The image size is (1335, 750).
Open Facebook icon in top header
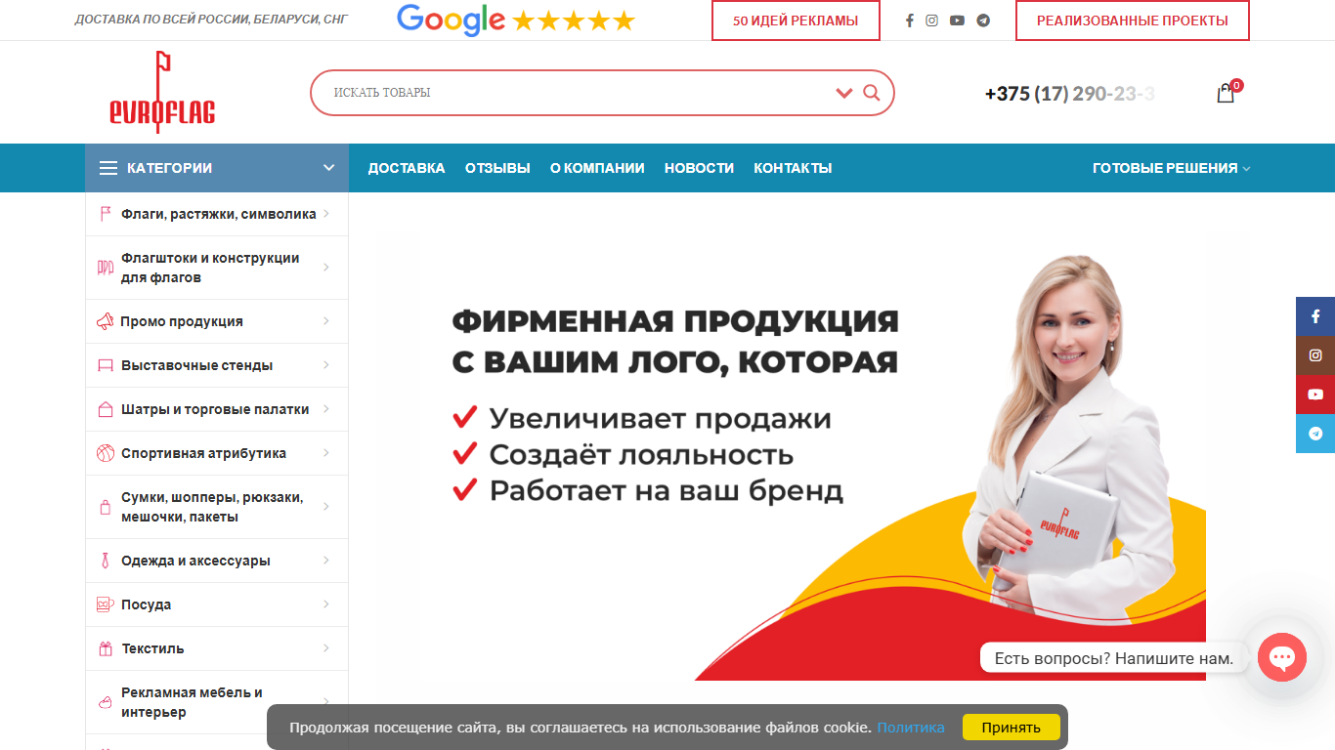[910, 21]
